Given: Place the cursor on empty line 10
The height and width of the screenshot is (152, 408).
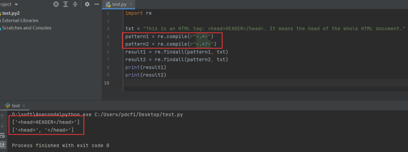Looking at the screenshot, I should point(266,83).
